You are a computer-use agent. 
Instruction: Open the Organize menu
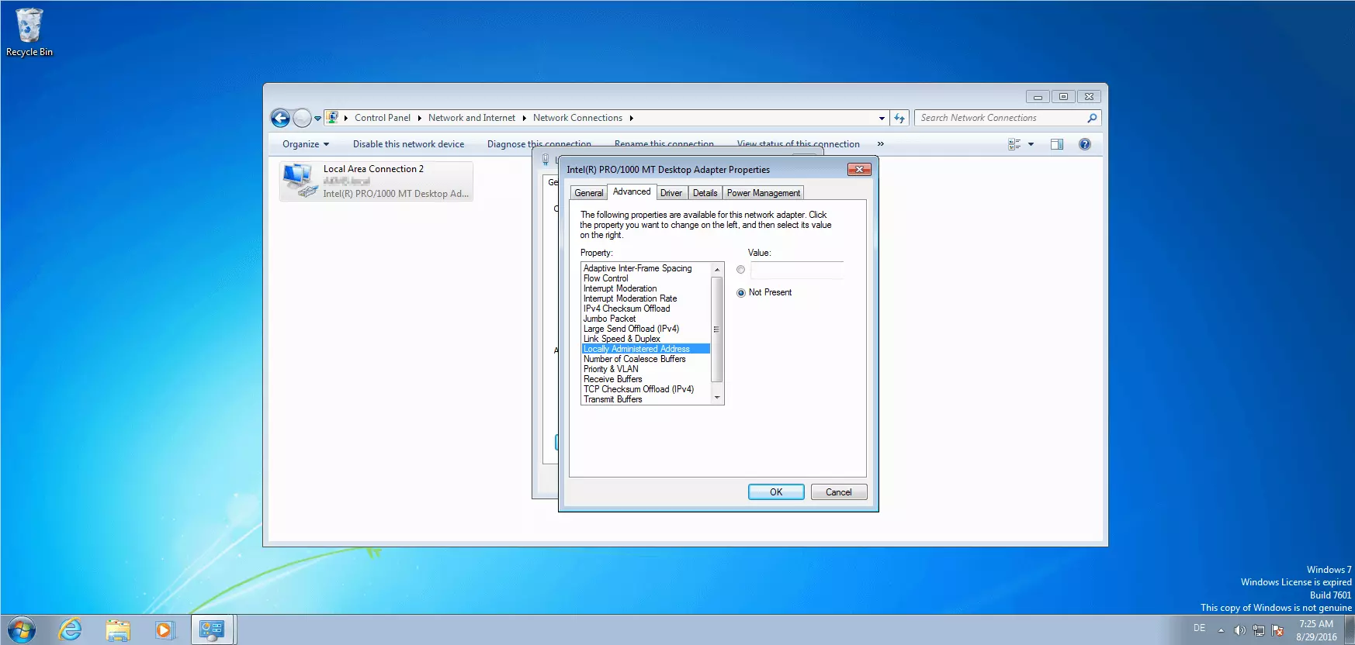point(306,144)
